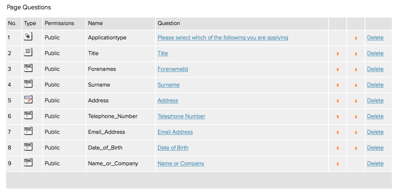Image resolution: width=399 pixels, height=196 pixels.
Task: Click the address checker type icon in row 5
Action: (28, 99)
